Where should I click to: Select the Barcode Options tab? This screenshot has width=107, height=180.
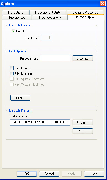[86, 17]
